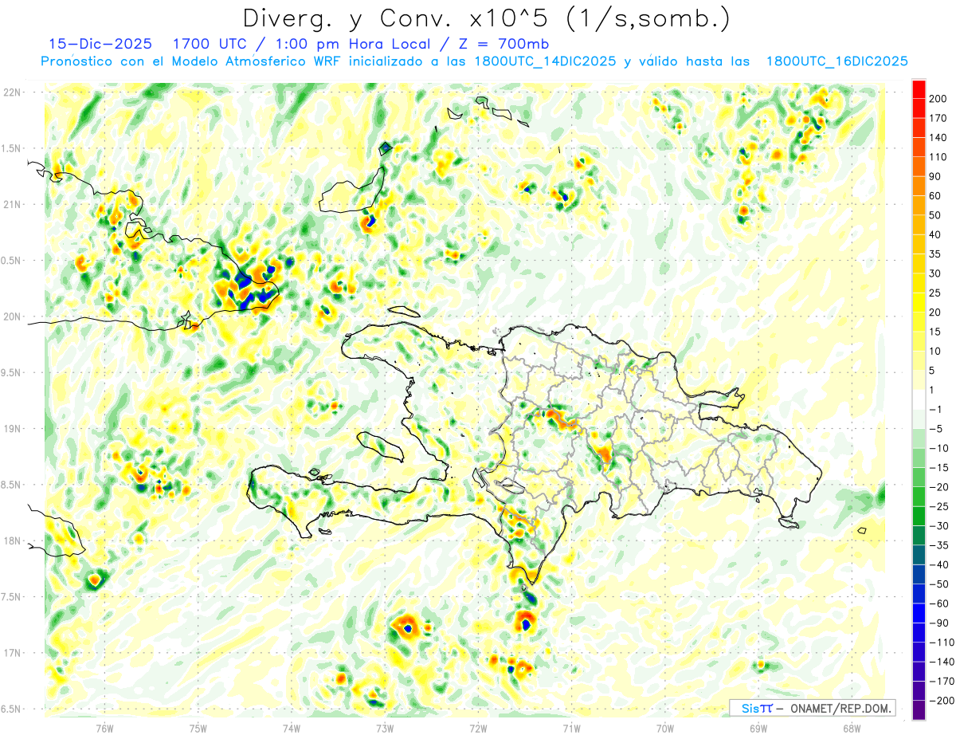The width and height of the screenshot is (956, 739).
Task: Click the '20N' latitude label
Action: tap(11, 317)
